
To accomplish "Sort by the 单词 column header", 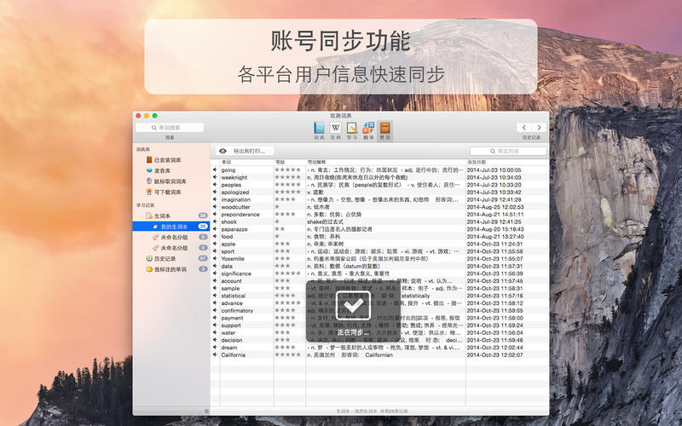I will (x=246, y=162).
